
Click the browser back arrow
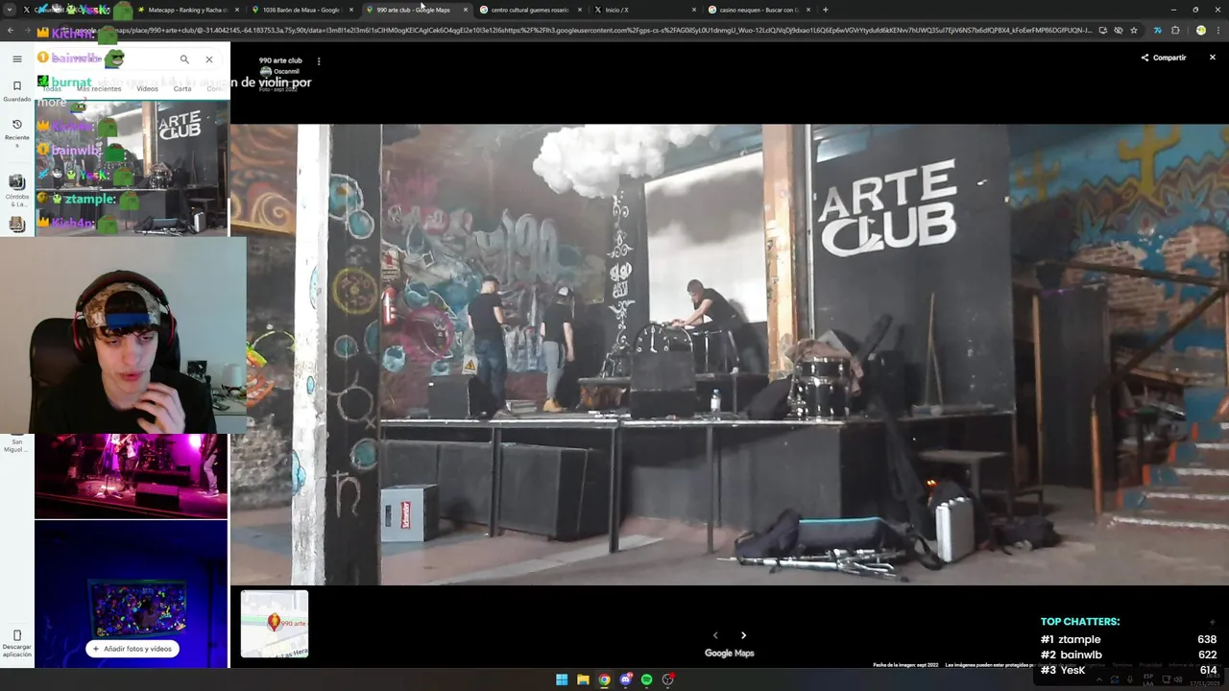pos(10,31)
